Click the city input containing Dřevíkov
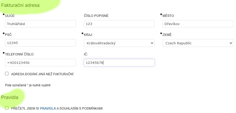 pyautogui.click(x=198, y=24)
